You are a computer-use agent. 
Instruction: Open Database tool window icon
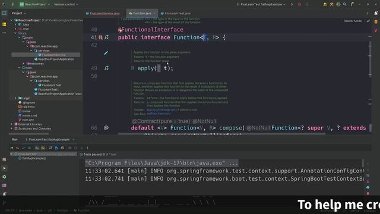pos(376,22)
